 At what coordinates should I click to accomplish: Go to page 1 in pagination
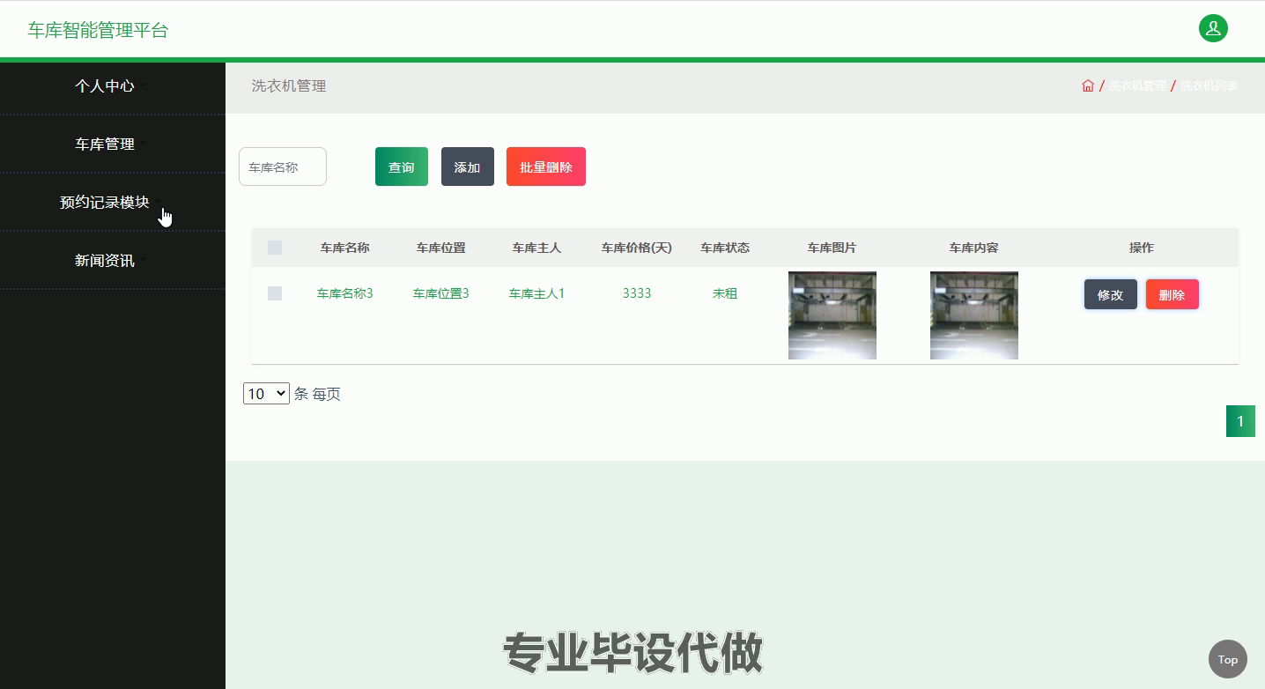[1240, 421]
